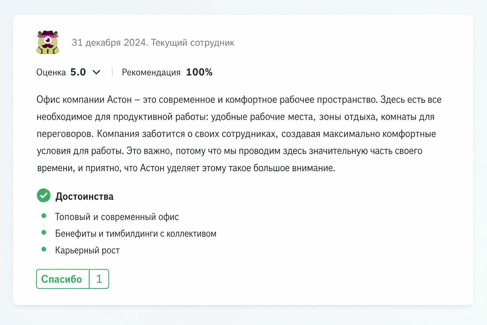Click the thanks counter showing 1

99,279
